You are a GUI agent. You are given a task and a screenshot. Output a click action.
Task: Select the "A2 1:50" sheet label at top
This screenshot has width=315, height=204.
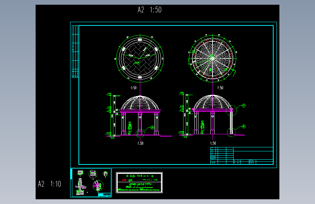tap(149, 10)
